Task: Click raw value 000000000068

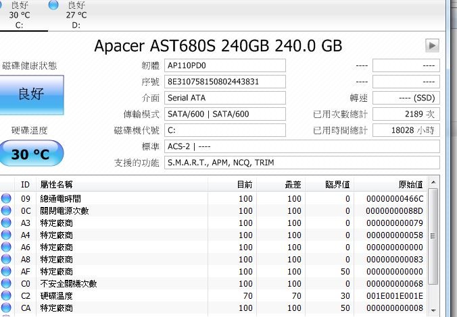Action: (x=395, y=283)
